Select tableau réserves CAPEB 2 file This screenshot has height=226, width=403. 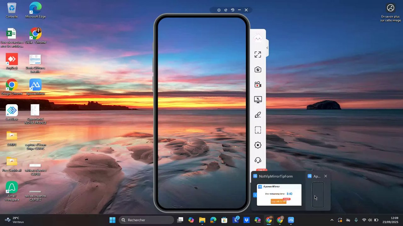click(35, 195)
